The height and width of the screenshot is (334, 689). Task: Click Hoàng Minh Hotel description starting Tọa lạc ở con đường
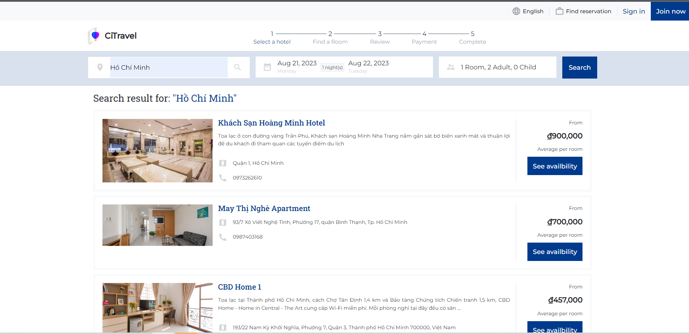[364, 140]
